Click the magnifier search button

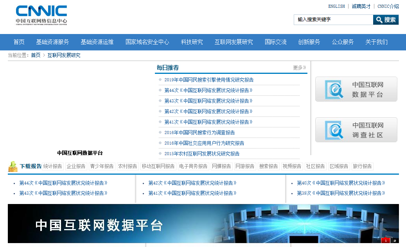point(386,20)
